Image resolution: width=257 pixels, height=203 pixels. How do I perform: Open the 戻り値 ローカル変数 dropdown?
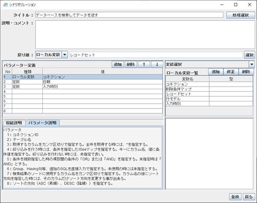65,54
